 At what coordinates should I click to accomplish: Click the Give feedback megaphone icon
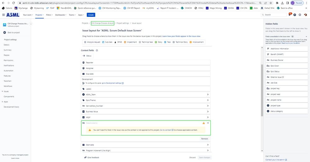pos(85,157)
